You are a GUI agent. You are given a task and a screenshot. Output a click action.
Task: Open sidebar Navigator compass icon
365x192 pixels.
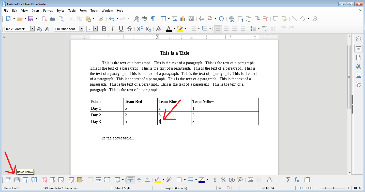click(358, 84)
